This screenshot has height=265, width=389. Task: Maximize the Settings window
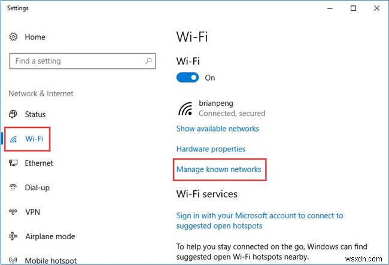coord(353,8)
